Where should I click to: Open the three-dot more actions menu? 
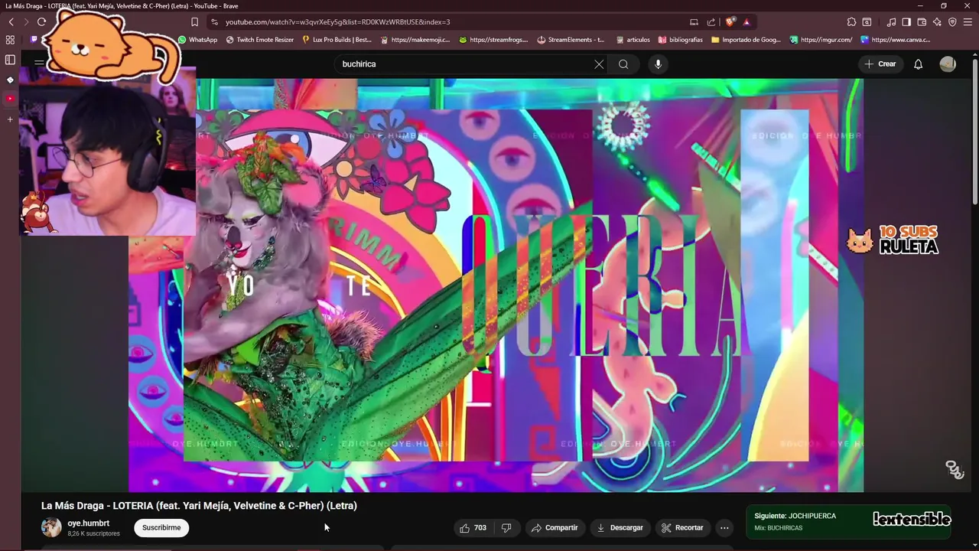(724, 527)
